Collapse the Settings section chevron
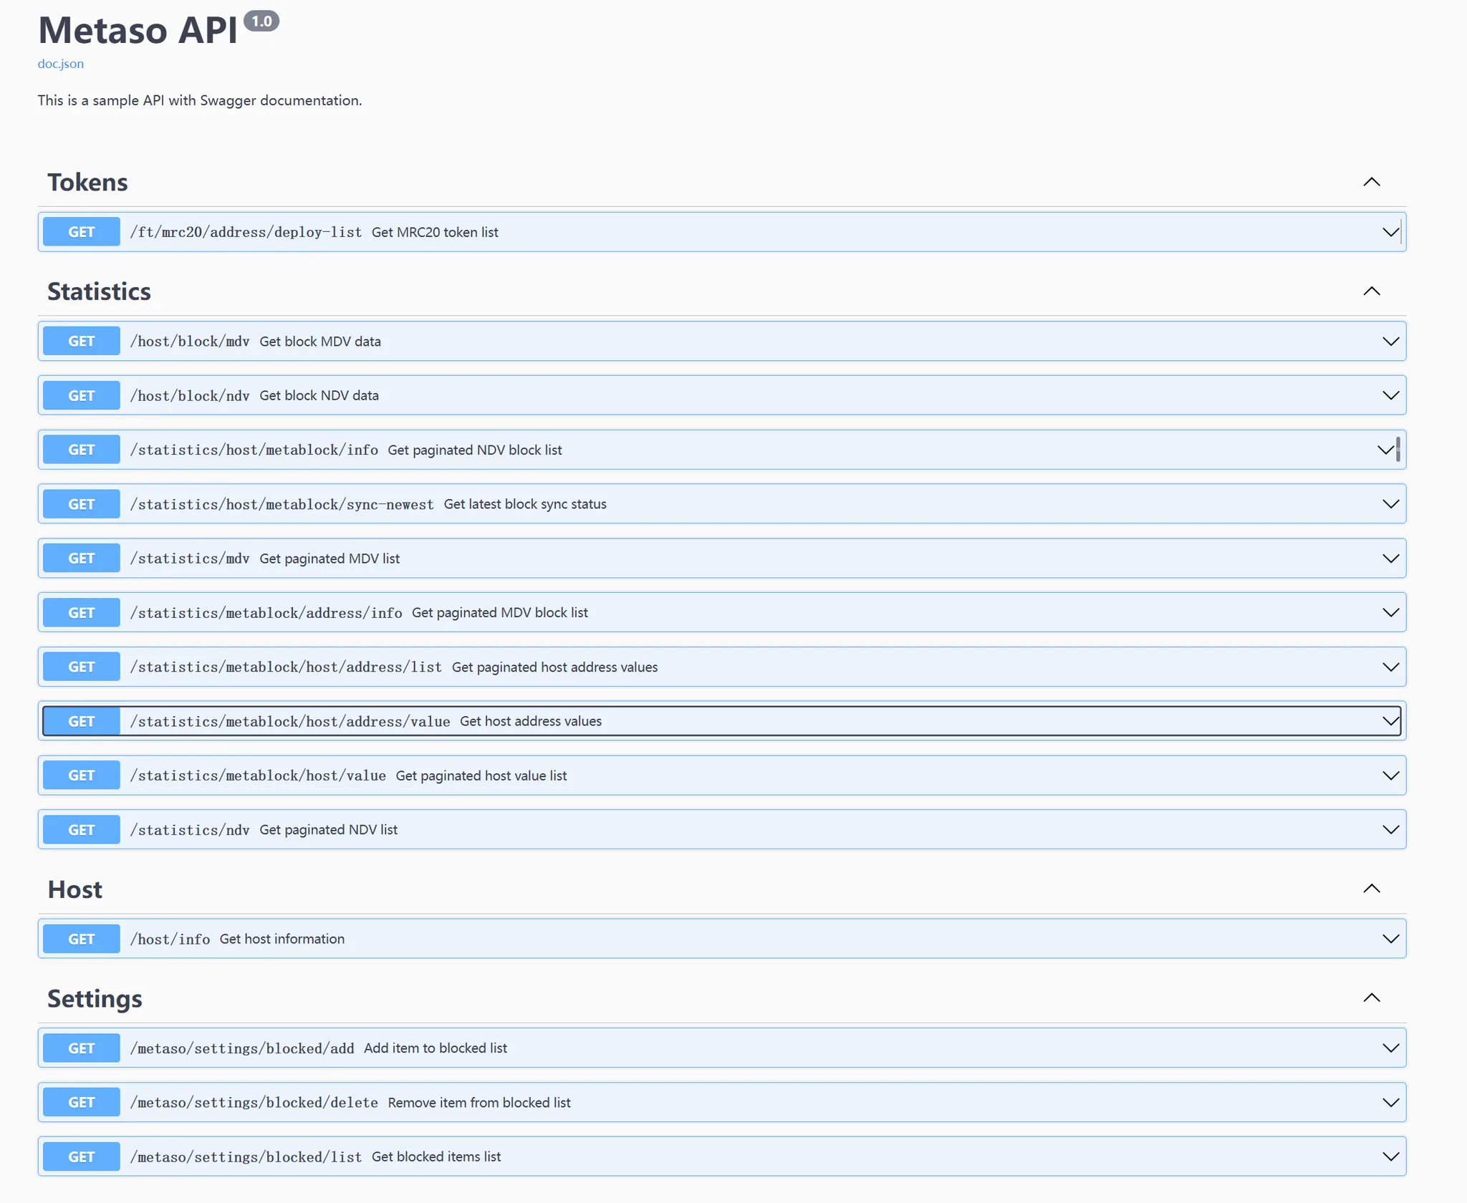1467x1203 pixels. click(x=1371, y=998)
